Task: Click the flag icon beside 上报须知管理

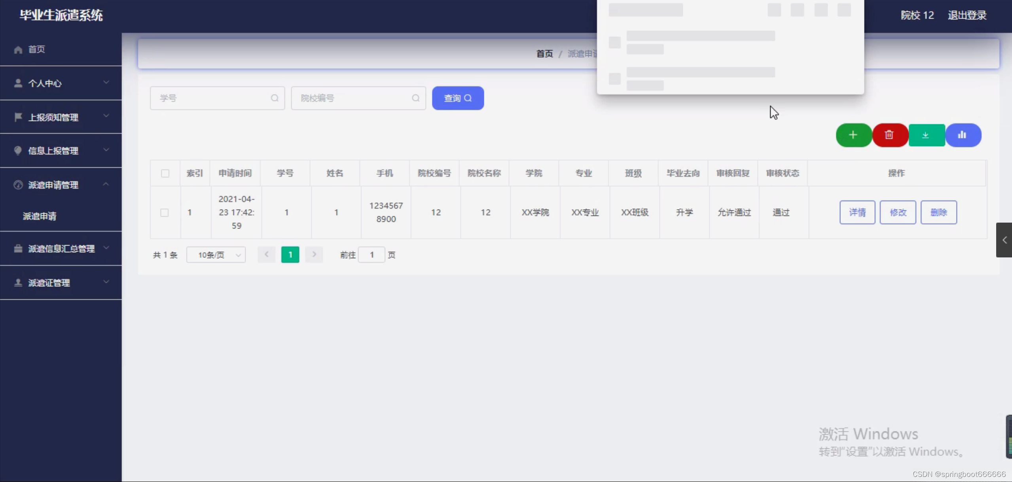Action: (18, 117)
